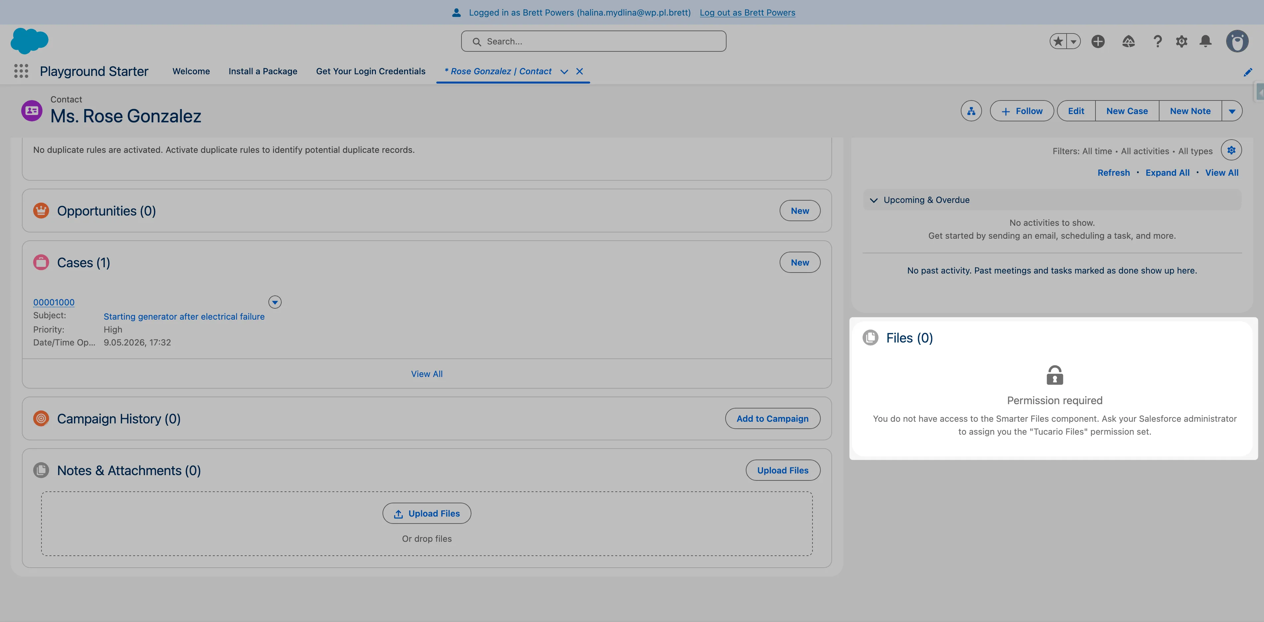The image size is (1264, 622).
Task: Click the Salesforce cloud logo
Action: tap(30, 41)
